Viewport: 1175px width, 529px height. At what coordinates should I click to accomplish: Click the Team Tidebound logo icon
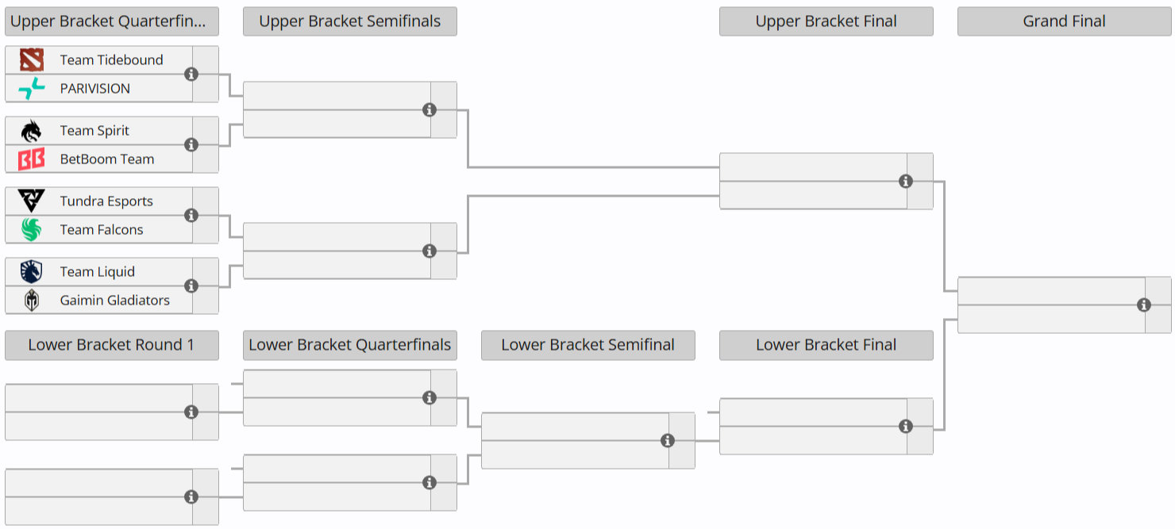click(32, 60)
